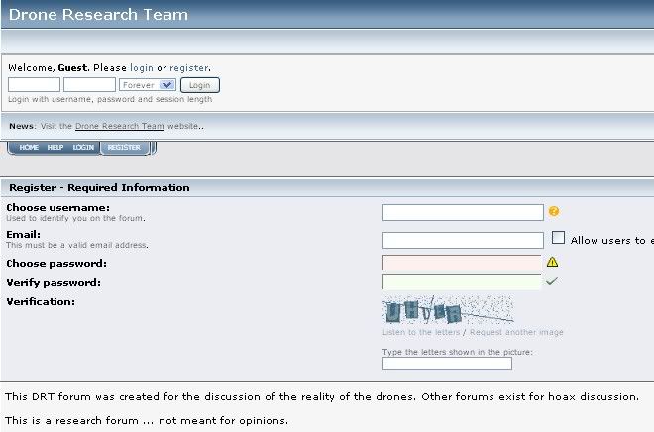This screenshot has height=432, width=654.
Task: Open the Drone Research Team news link
Action: click(x=120, y=126)
